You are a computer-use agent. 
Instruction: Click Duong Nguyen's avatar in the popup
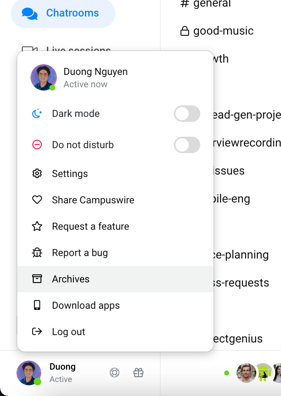pos(43,77)
